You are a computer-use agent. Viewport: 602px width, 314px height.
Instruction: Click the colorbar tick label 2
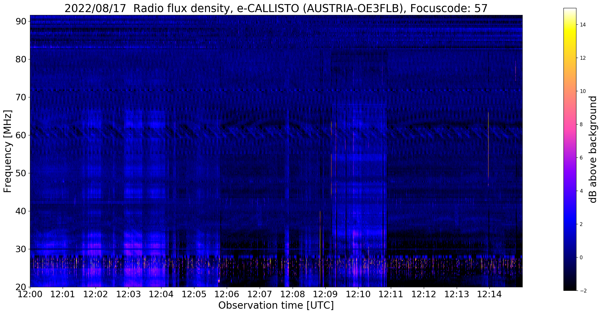coord(581,224)
